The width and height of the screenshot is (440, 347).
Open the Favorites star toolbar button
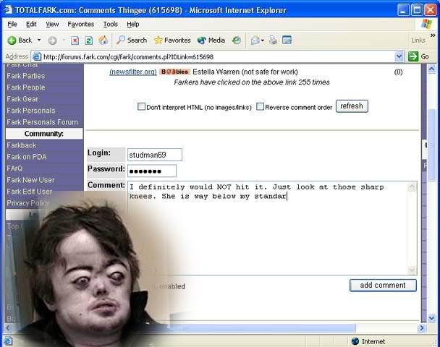click(x=172, y=40)
